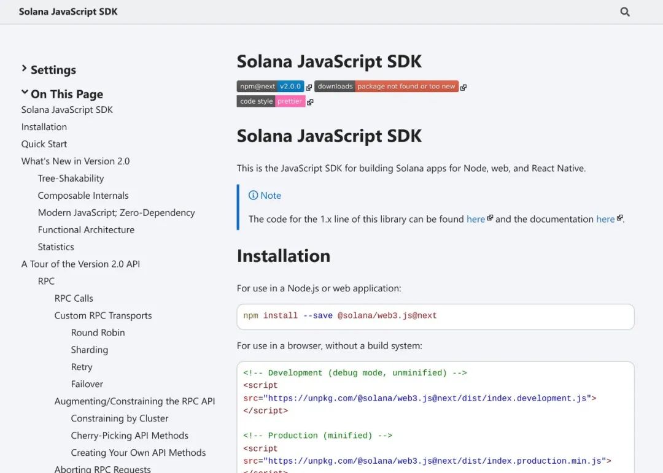The image size is (663, 473).
Task: Jump to Aborting RPC Requests section
Action: (103, 469)
